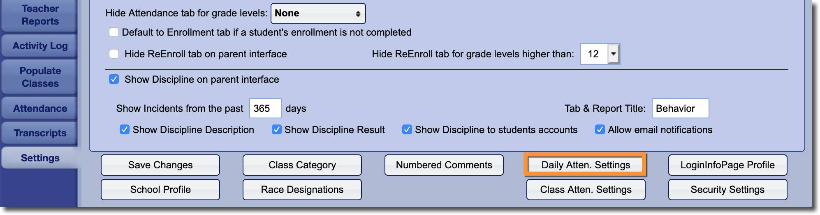Go to the Activity Log tab

[x=40, y=46]
